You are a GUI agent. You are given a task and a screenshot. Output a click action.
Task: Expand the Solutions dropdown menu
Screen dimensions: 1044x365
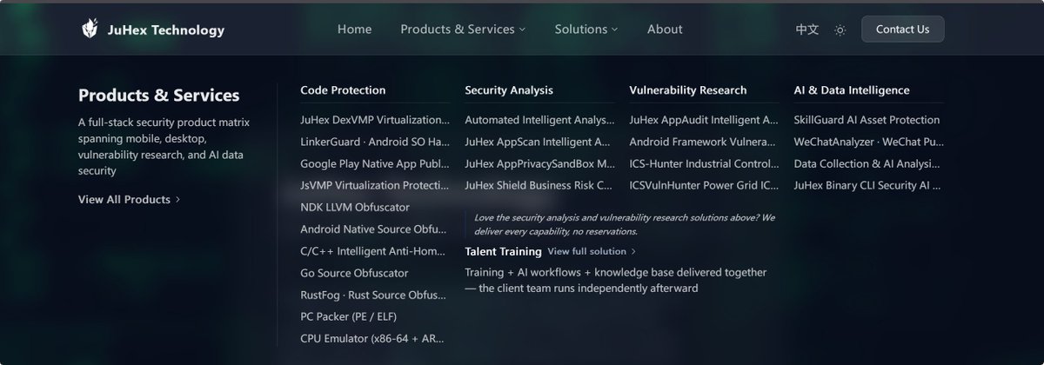pyautogui.click(x=586, y=30)
